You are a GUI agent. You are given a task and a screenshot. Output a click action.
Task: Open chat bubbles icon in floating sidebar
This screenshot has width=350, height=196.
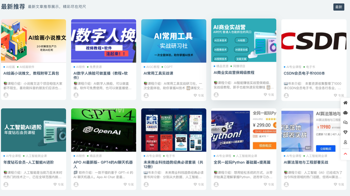(x=345, y=123)
